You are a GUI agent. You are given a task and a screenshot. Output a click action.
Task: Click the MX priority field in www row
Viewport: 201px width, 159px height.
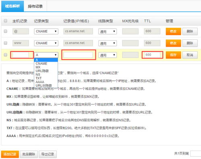pyautogui.click(x=130, y=43)
